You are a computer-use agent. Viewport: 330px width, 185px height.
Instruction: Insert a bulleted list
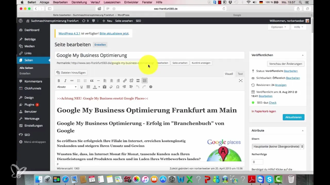[x=79, y=80]
